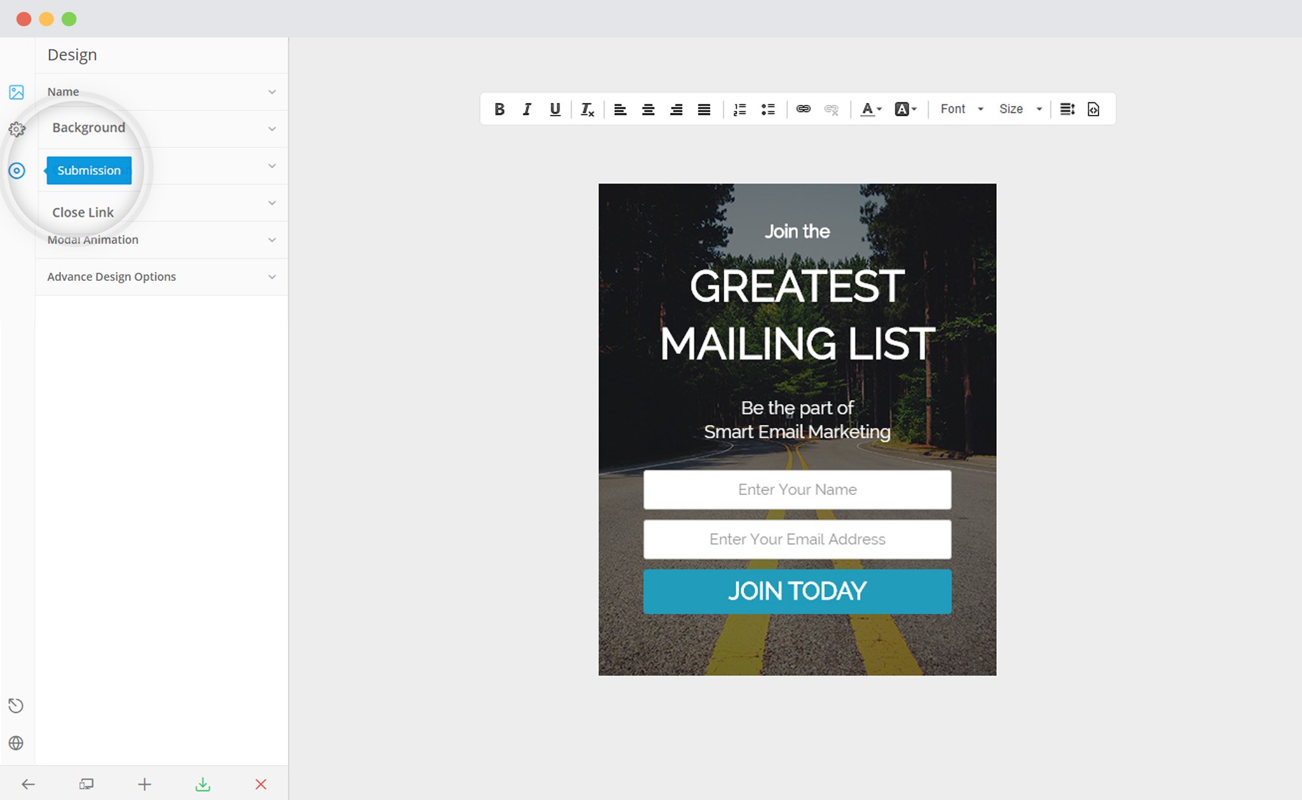
Task: Click the insert link icon
Action: [804, 109]
